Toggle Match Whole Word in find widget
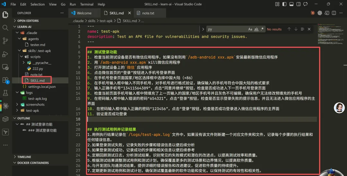Viewport: 347px width, 176px height. point(256,29)
